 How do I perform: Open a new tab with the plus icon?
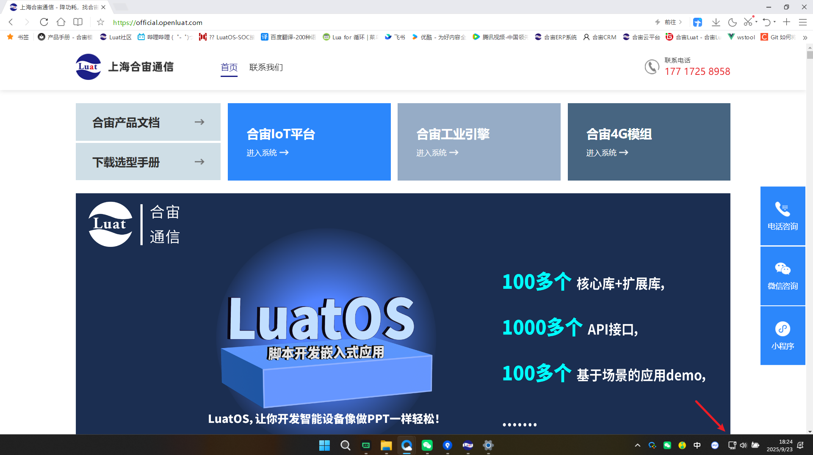pyautogui.click(x=786, y=22)
